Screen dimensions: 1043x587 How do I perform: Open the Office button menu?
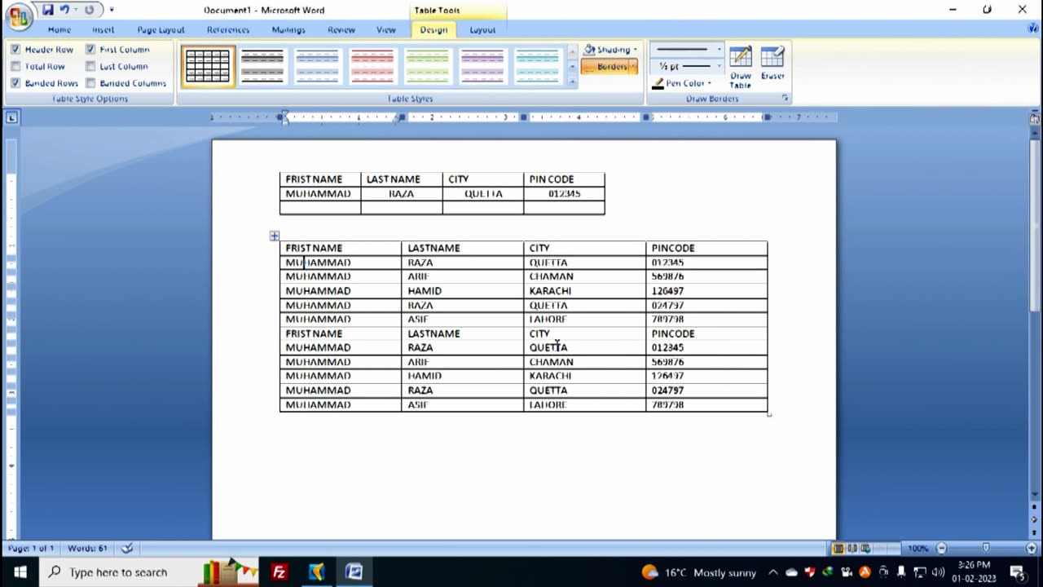18,16
